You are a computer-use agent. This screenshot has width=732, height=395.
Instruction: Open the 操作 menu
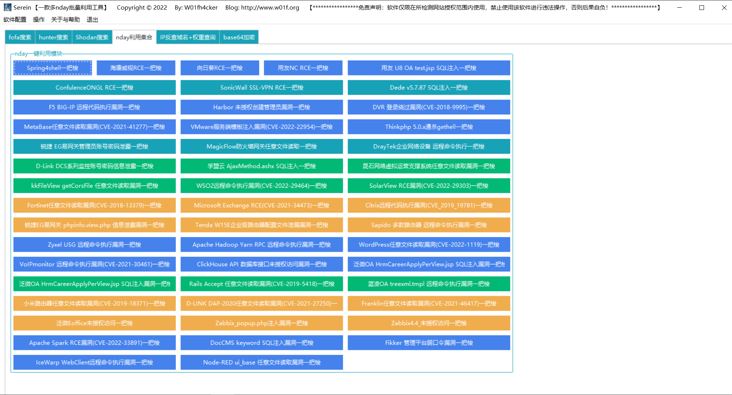39,20
